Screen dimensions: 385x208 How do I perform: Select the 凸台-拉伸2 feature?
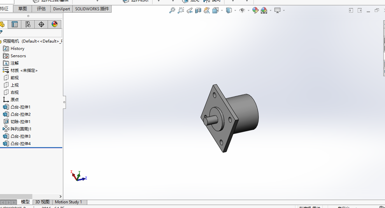click(20, 114)
